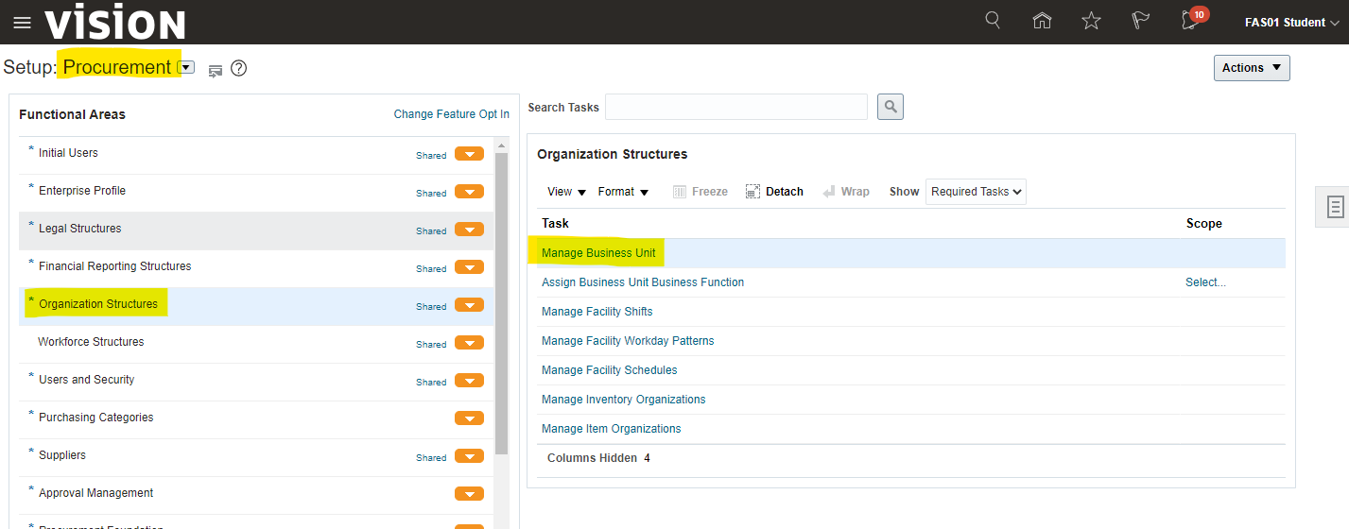
Task: Click the help question mark icon
Action: (239, 68)
